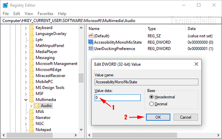
Task: Click the MobilePC folder icon
Action: pos(31,82)
